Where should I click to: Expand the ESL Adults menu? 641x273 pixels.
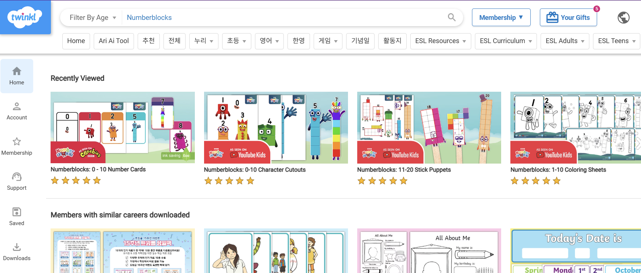pos(565,41)
